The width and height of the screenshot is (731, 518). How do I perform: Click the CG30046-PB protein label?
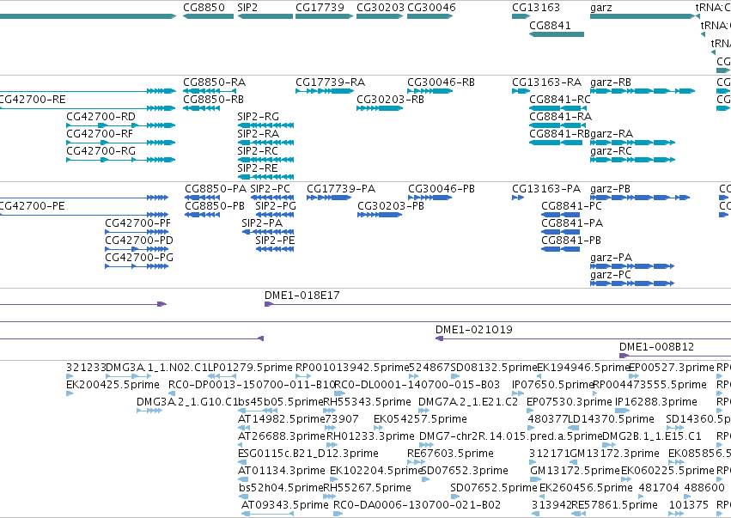[x=442, y=189]
